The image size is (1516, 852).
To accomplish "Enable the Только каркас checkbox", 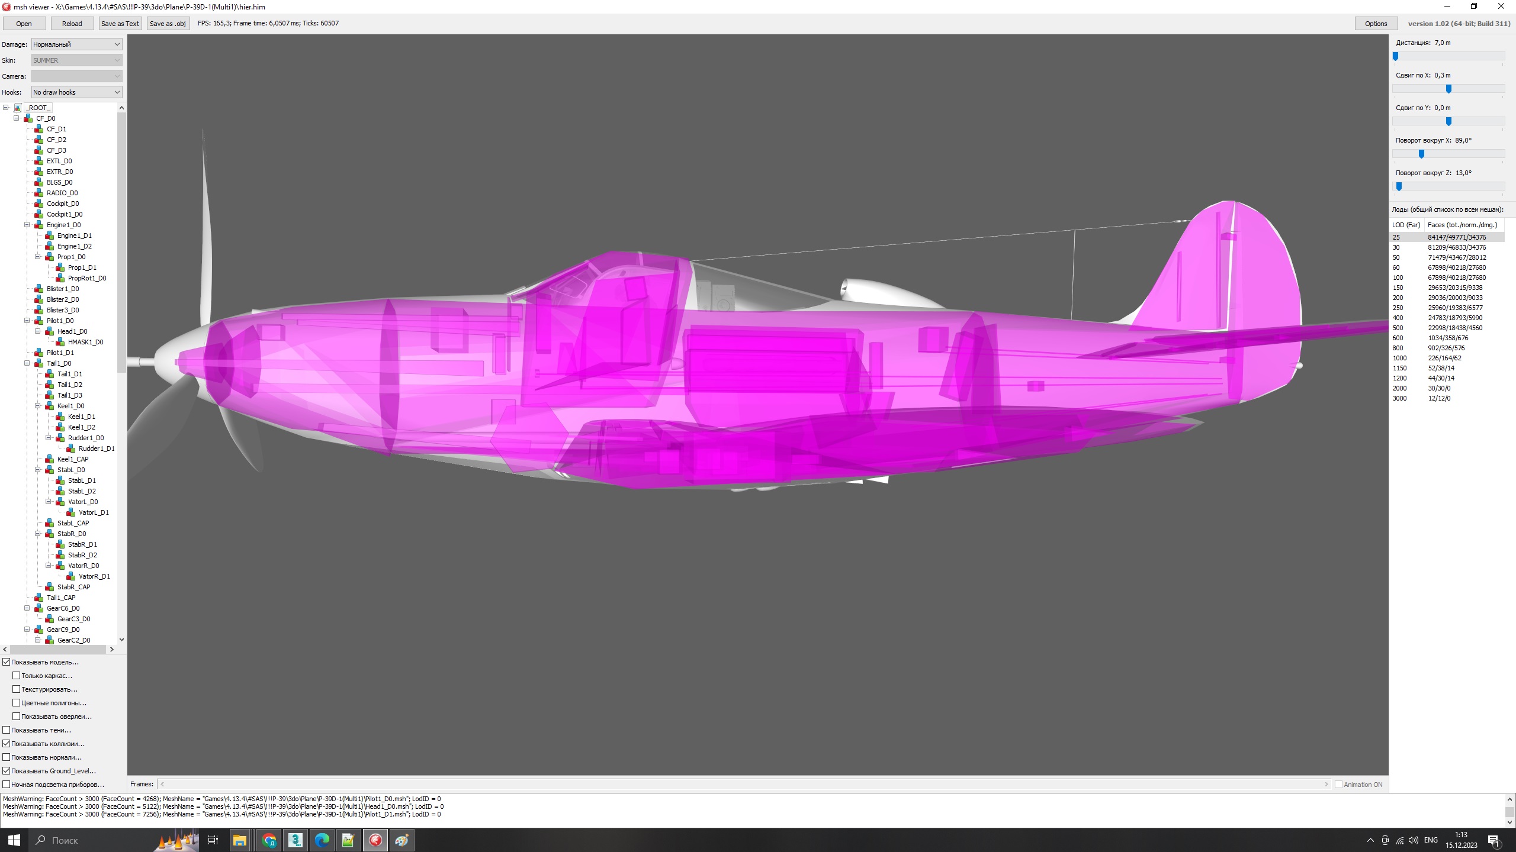I will pos(17,675).
